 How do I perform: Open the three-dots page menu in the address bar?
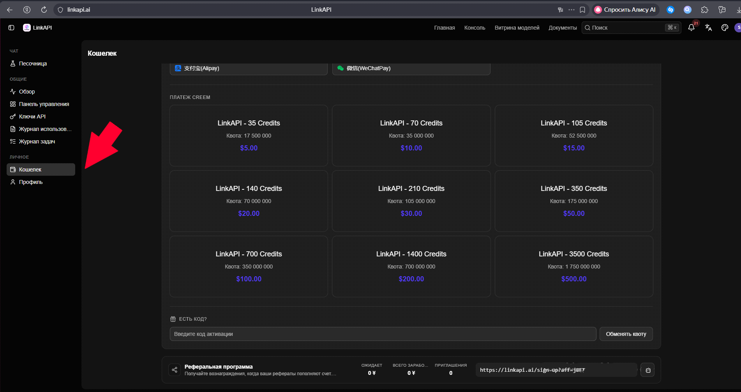[x=572, y=10]
